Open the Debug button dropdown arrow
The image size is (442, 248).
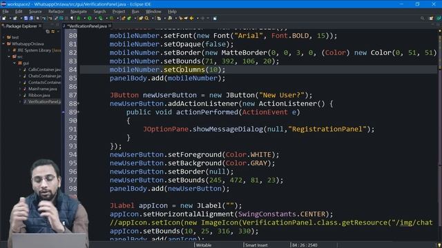pyautogui.click(x=84, y=19)
